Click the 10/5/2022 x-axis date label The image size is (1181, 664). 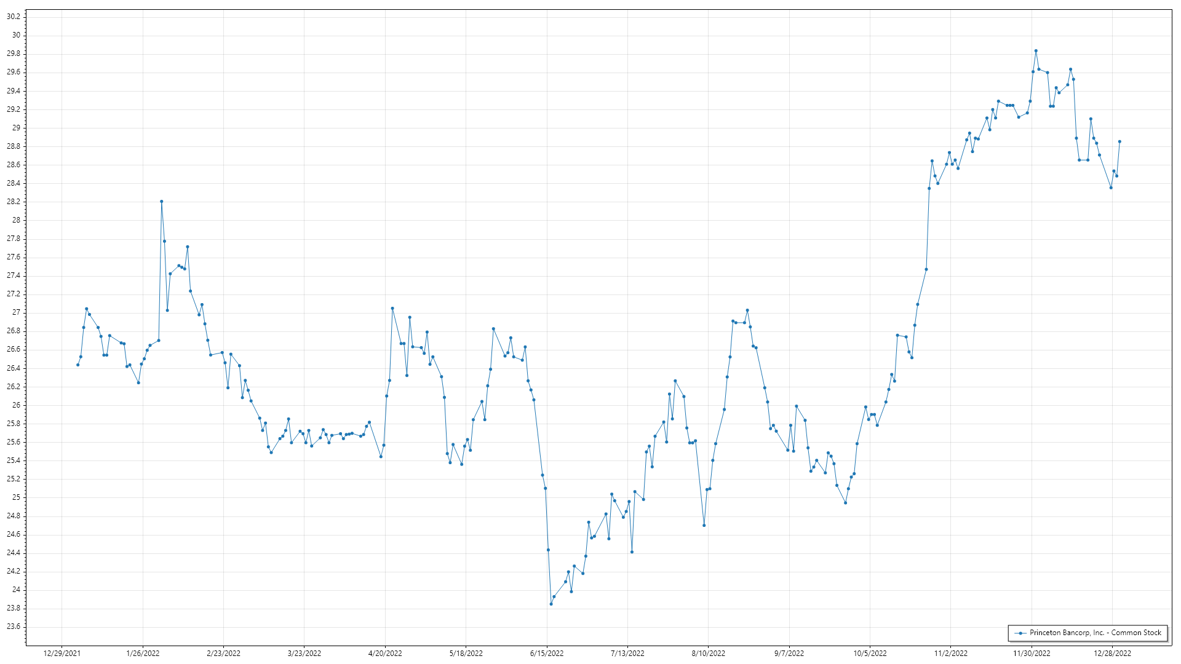(870, 654)
